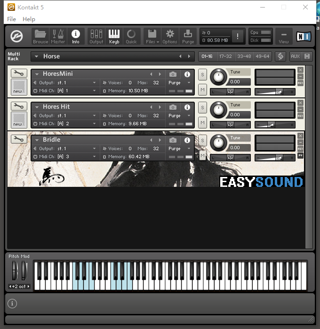This screenshot has height=329, width=320.
Task: Switch to instrument page 33-48
Action: pyautogui.click(x=244, y=56)
